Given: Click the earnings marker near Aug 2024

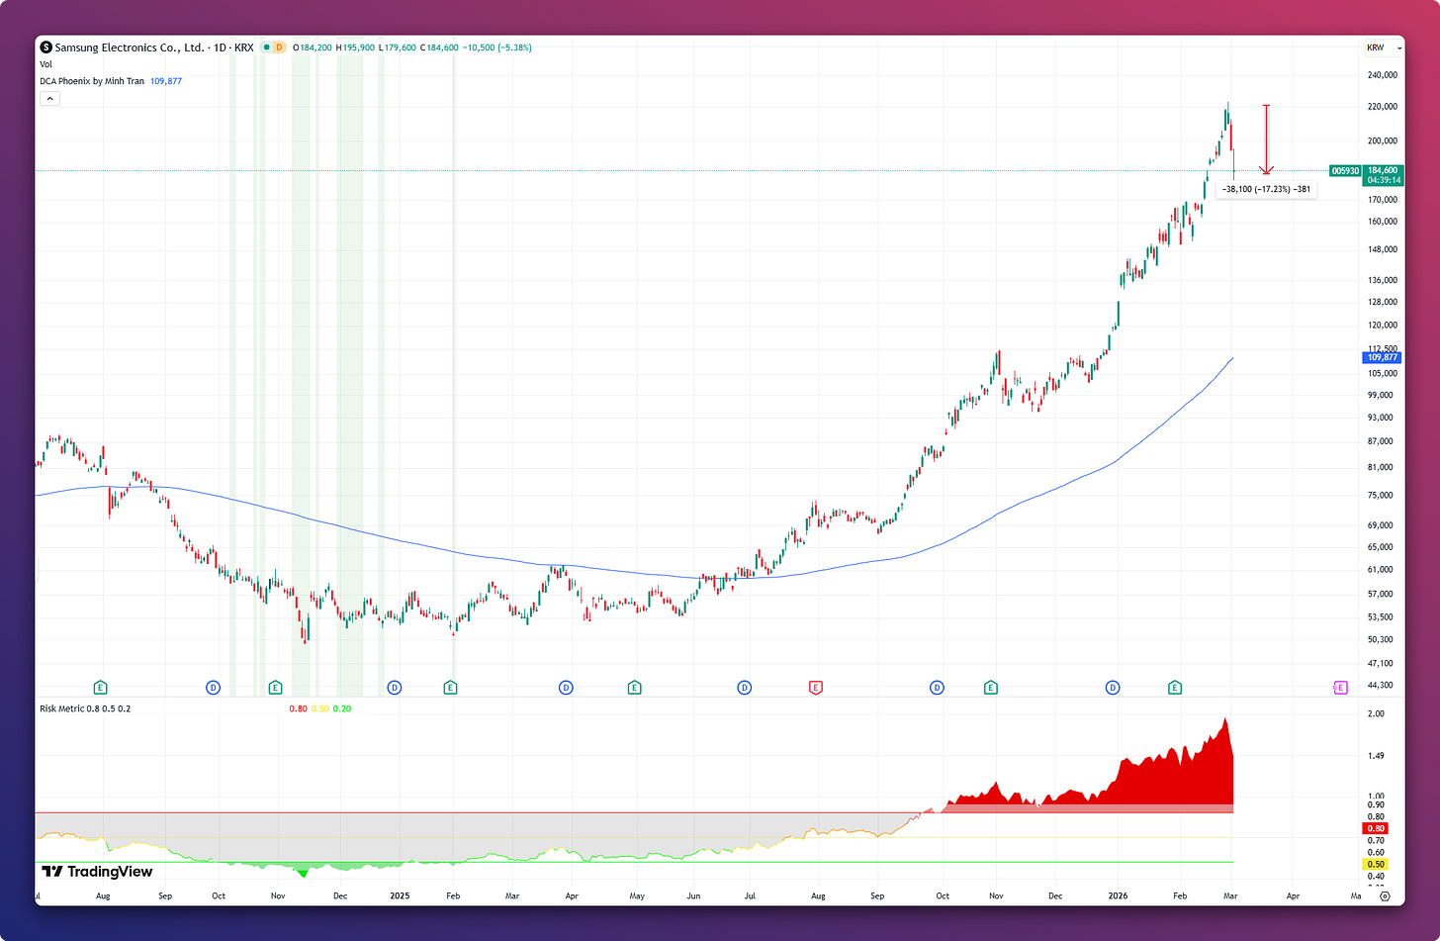Looking at the screenshot, I should (100, 687).
